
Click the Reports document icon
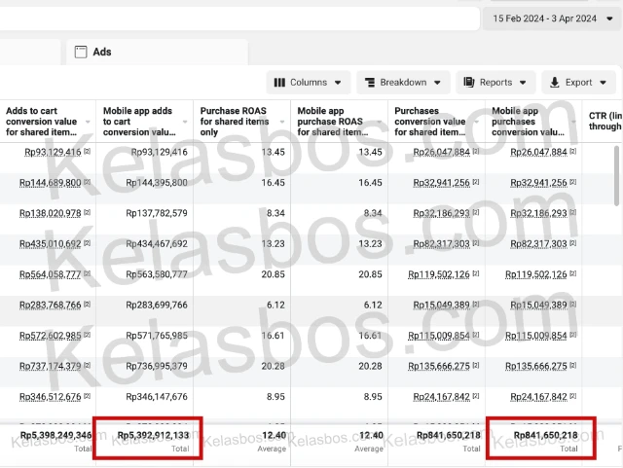tap(468, 83)
